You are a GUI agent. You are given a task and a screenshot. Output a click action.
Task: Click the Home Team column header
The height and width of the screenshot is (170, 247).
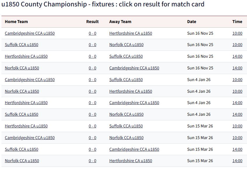coord(16,22)
